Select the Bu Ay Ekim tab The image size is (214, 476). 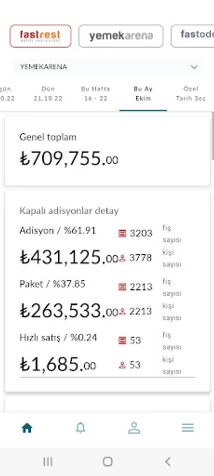(x=143, y=94)
